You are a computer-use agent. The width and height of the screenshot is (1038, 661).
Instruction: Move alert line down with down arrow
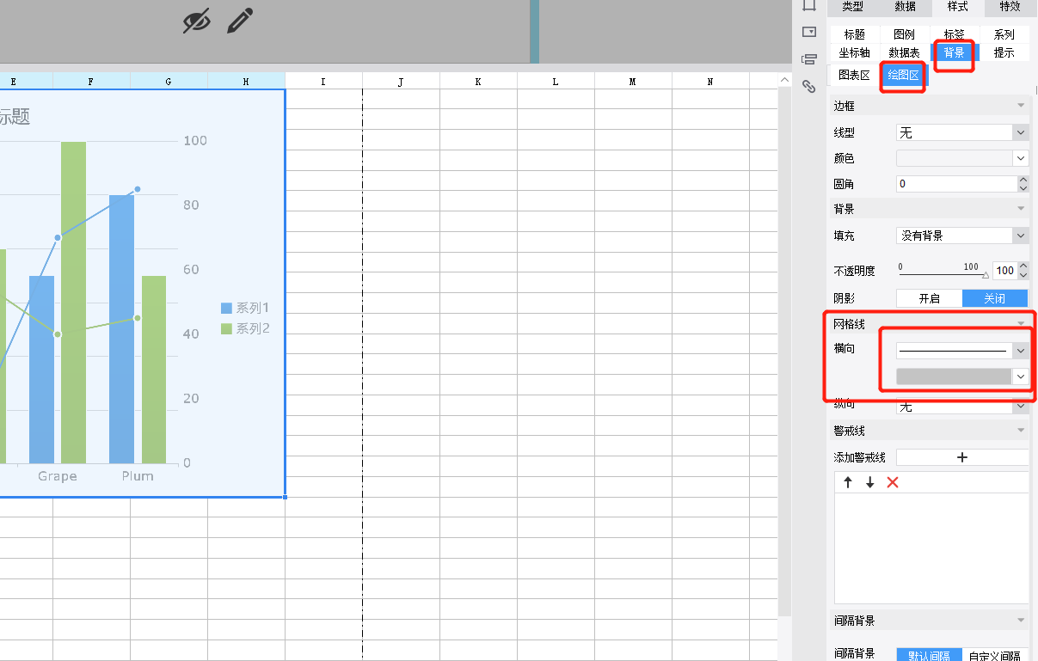point(870,482)
